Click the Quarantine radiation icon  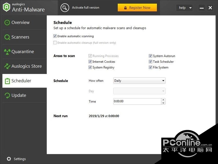pos(7,52)
